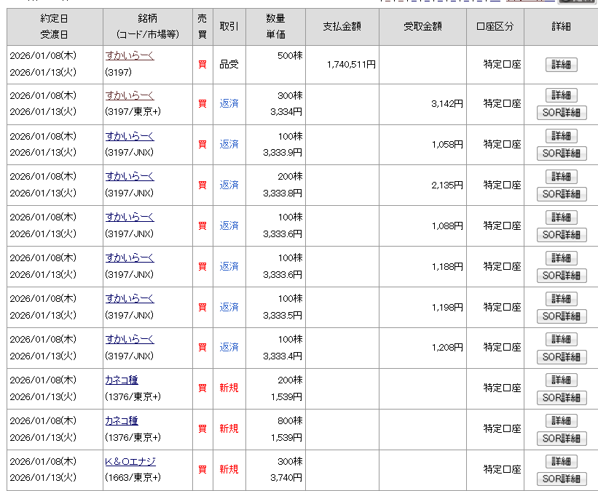Click 返済 link in the 2,135円 row
The height and width of the screenshot is (491, 598).
coord(229,185)
